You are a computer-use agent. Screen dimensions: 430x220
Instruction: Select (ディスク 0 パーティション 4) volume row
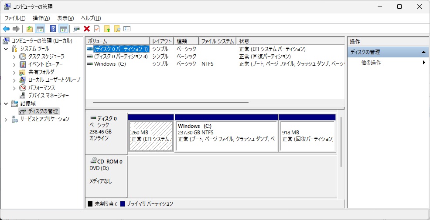(121, 57)
